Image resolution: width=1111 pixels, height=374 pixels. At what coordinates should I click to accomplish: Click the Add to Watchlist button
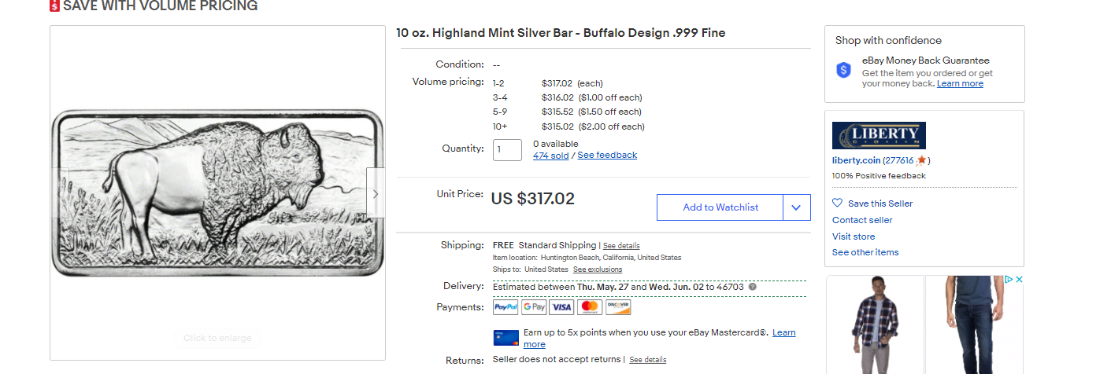720,207
